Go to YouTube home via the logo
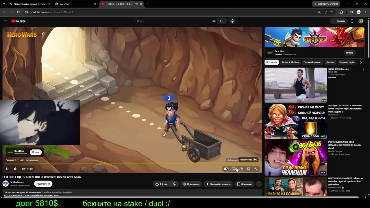Screen dimensions: 370x208 18,21
